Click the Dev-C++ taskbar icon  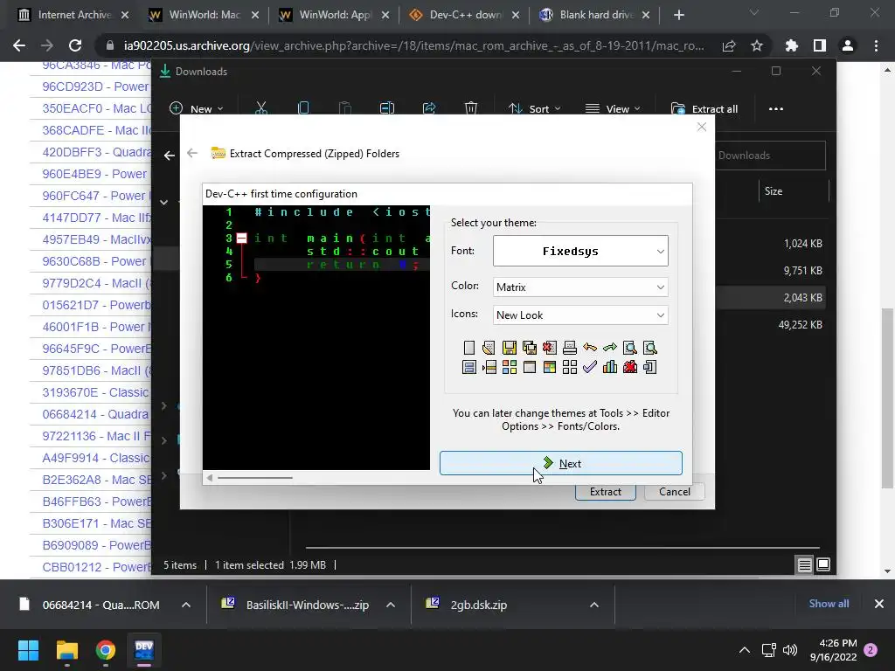click(x=144, y=650)
